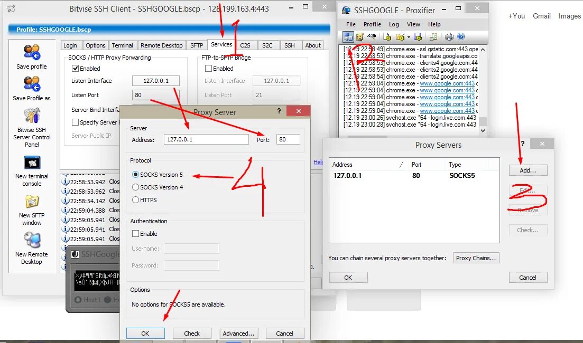Click Listen Interface field under SOCKS / HTTP Proxy Forwarding
583x343 pixels.
[156, 81]
